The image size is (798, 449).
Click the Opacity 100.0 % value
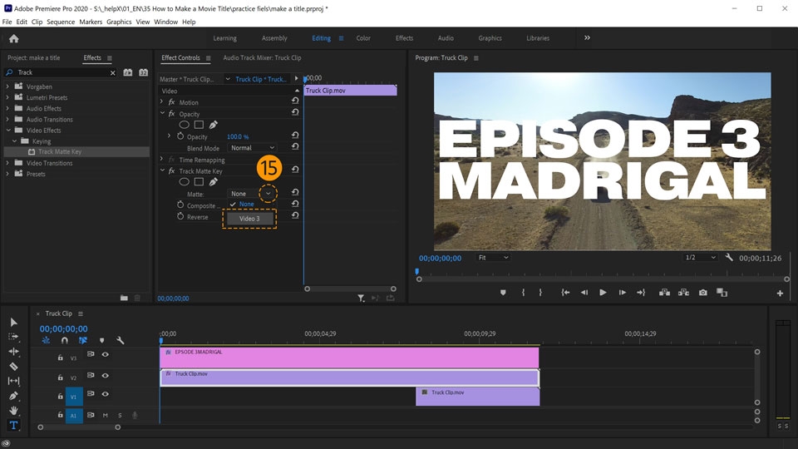[x=238, y=136]
